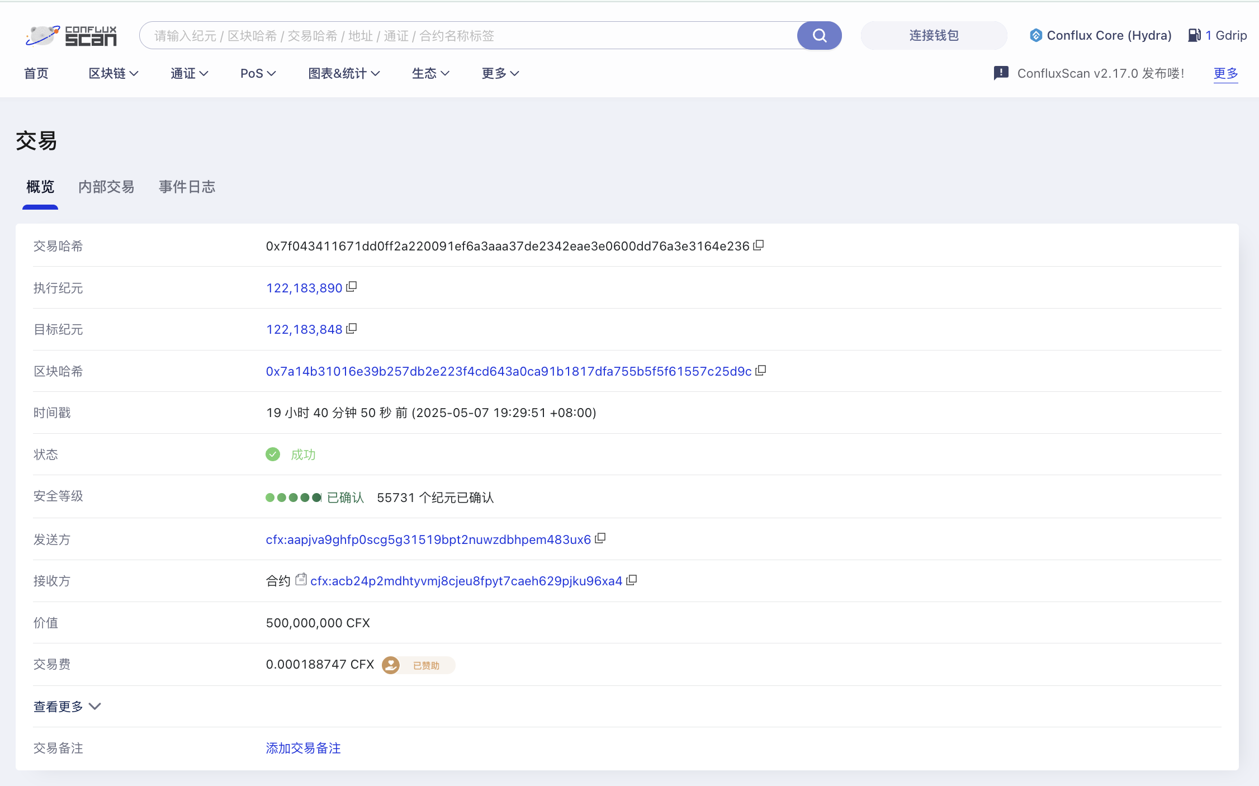Switch to the 内部交易 tab
This screenshot has height=786, width=1259.
pos(106,187)
